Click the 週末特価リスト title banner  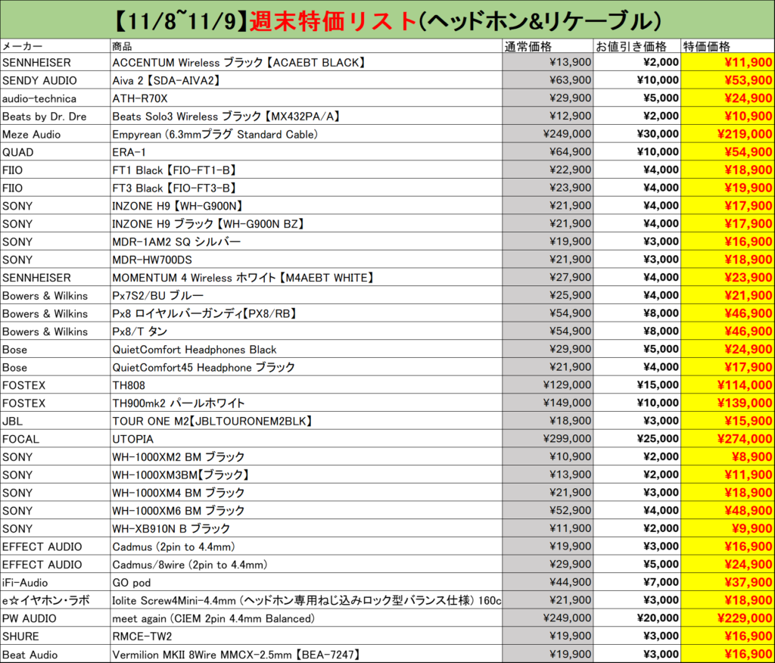coord(387,20)
